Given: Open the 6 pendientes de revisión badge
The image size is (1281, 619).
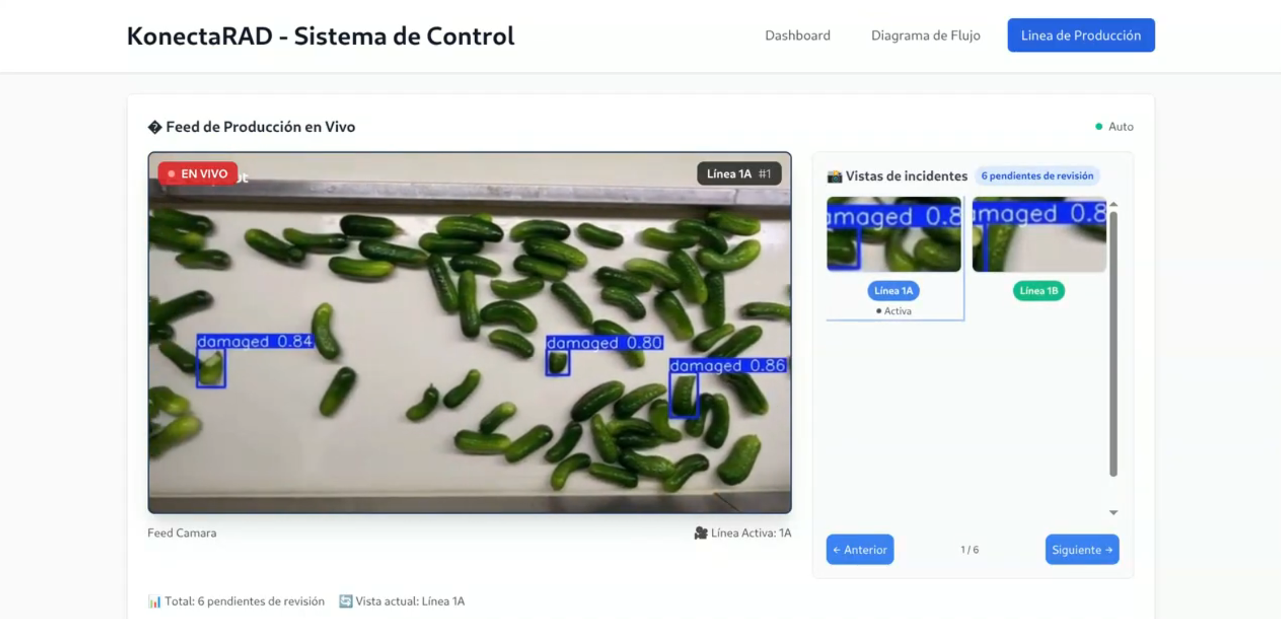Looking at the screenshot, I should (x=1037, y=176).
